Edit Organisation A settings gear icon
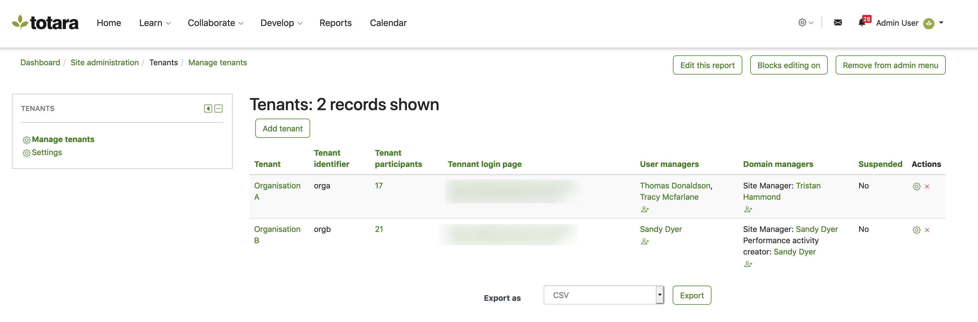Screen dimensions: 978x322 click(x=916, y=186)
